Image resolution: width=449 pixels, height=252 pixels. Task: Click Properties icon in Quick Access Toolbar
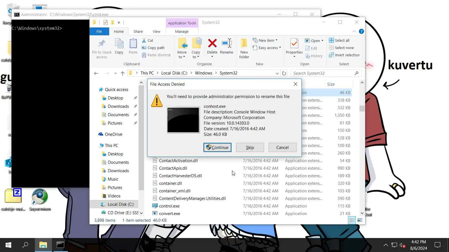click(x=106, y=22)
